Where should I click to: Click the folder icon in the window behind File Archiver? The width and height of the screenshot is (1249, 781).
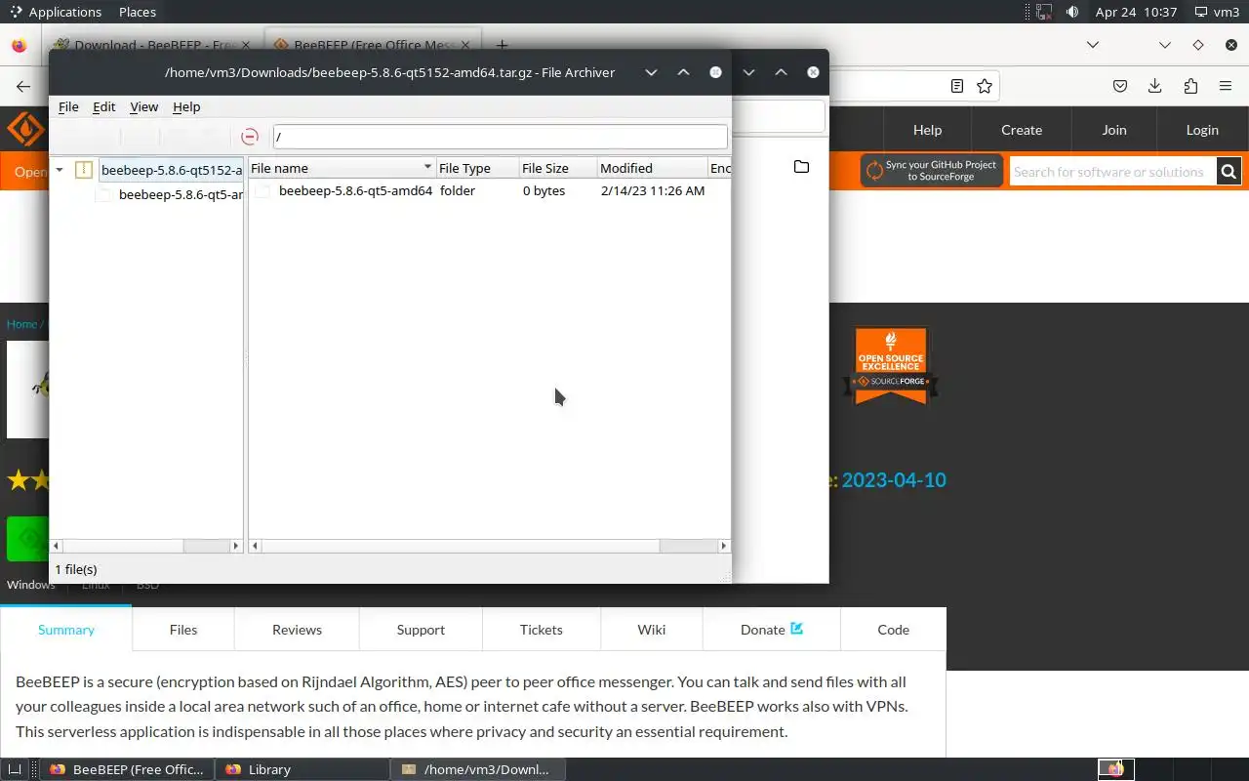[801, 167]
